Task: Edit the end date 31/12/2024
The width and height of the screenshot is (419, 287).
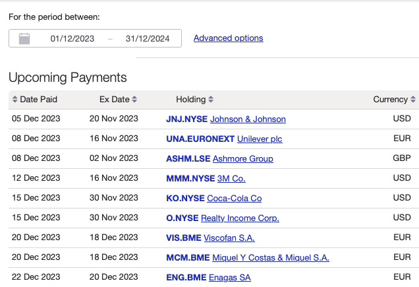Action: click(x=148, y=38)
